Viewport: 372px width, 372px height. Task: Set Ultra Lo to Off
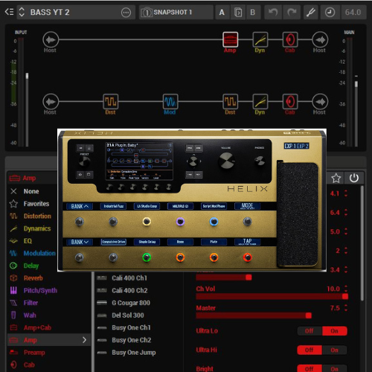coord(310,331)
